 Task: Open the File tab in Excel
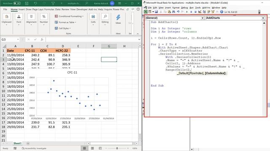point(5,9)
